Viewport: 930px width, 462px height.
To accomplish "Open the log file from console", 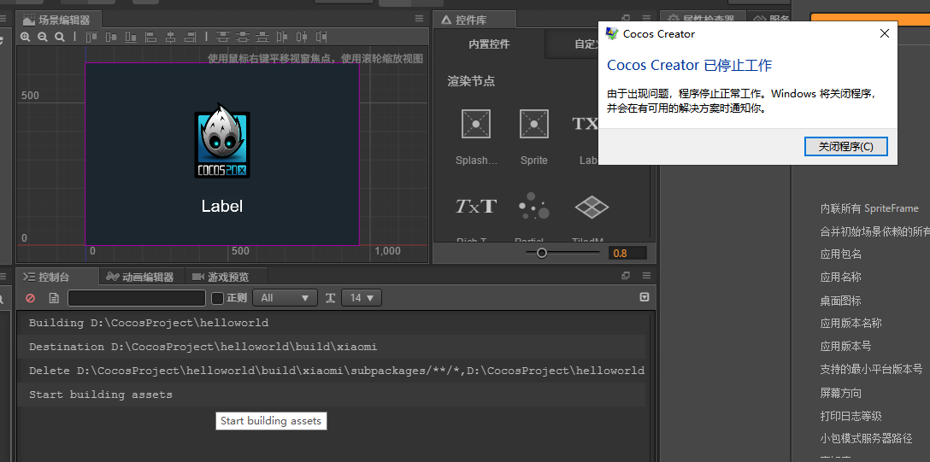I will point(54,298).
